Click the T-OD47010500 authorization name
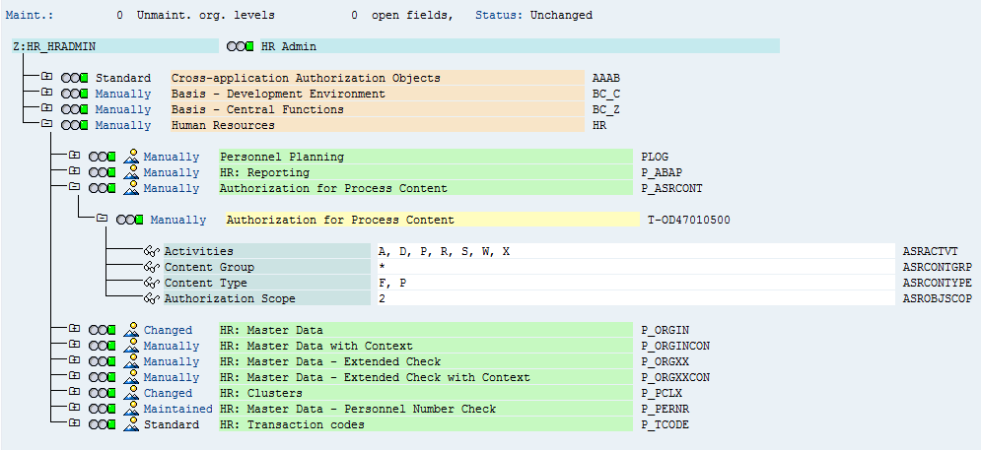Viewport: 981px width, 450px height. pos(688,220)
